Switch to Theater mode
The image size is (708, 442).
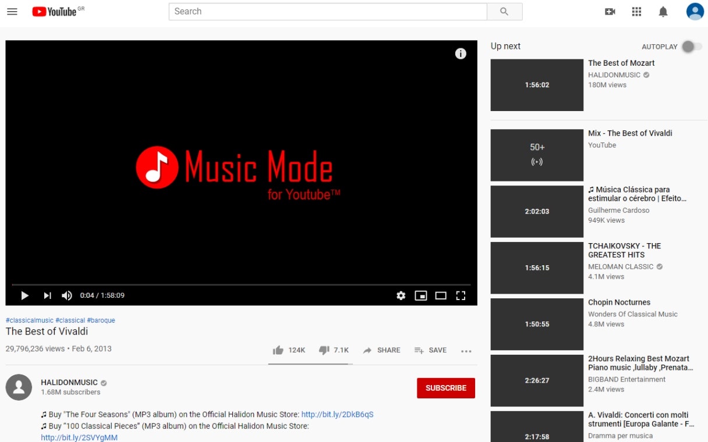pos(441,295)
